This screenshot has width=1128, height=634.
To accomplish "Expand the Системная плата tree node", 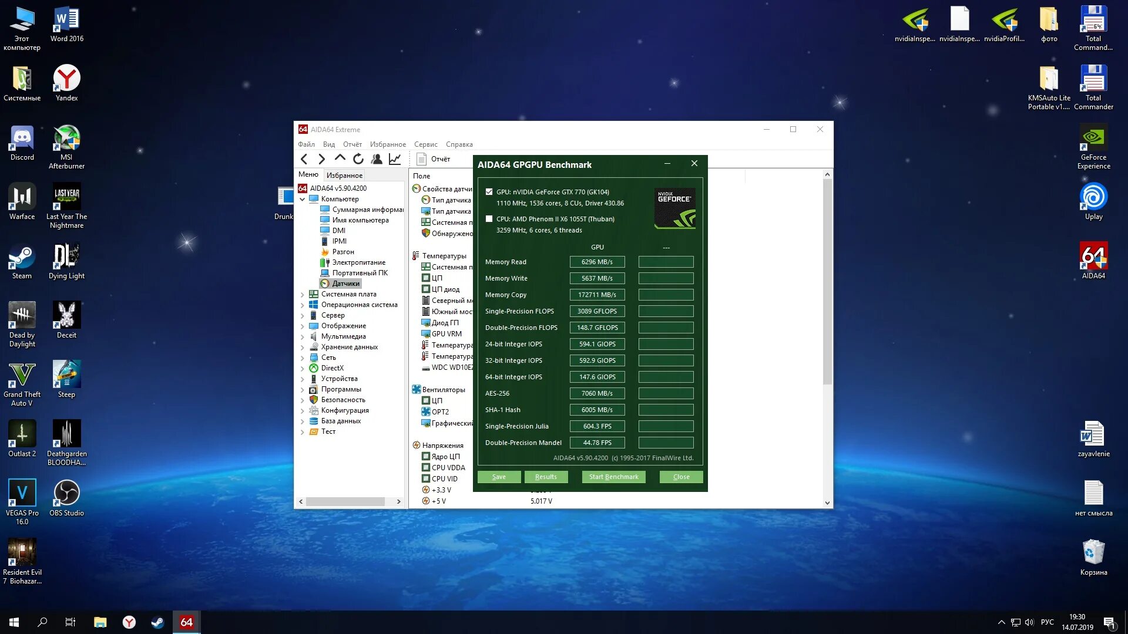I will [x=303, y=295].
